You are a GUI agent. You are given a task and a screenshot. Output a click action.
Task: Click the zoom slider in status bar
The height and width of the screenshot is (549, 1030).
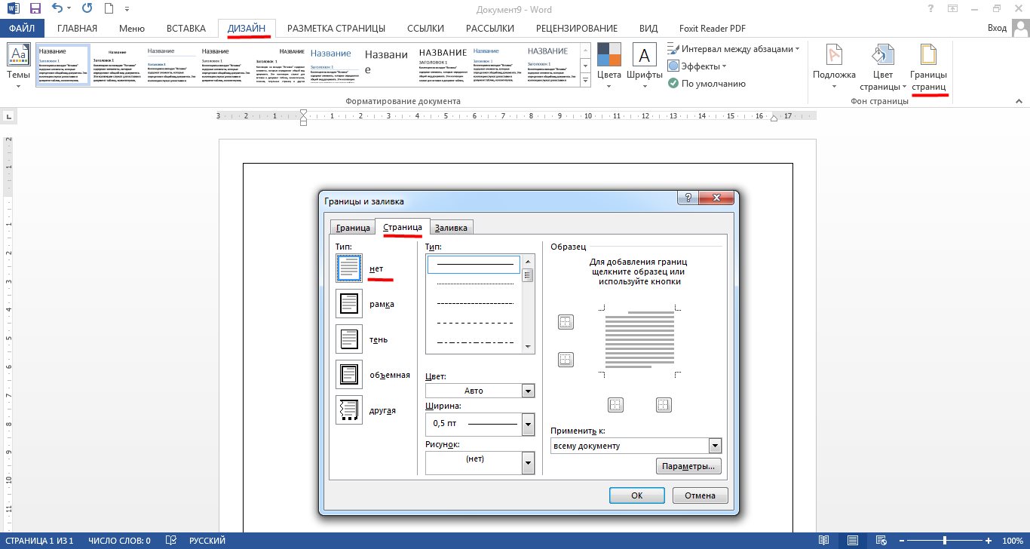point(945,541)
